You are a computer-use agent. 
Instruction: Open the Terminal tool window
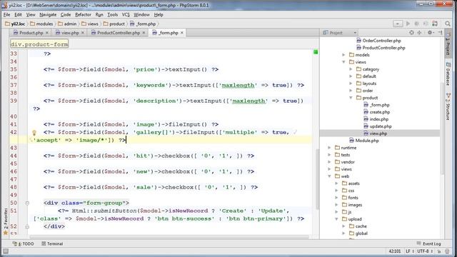[x=52, y=243]
